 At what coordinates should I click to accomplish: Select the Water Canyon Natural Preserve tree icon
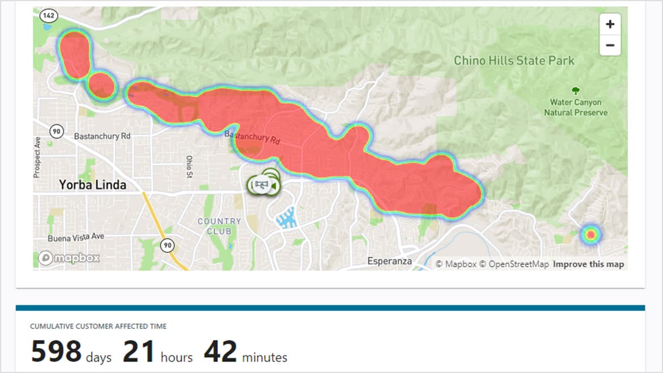coord(576,90)
